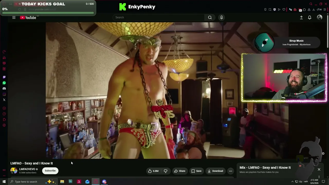Download the video

215,171
